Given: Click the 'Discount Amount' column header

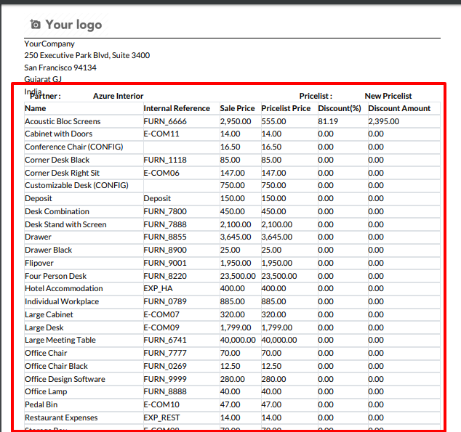Looking at the screenshot, I should (x=399, y=108).
